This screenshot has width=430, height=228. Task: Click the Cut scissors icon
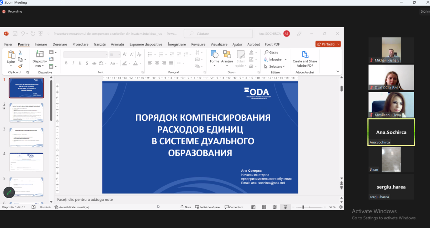pyautogui.click(x=20, y=53)
